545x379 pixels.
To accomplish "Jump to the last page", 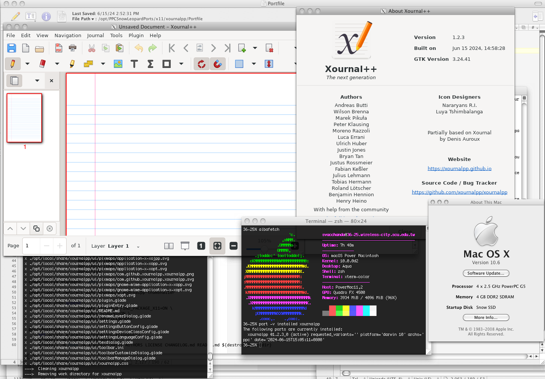I will [227, 48].
